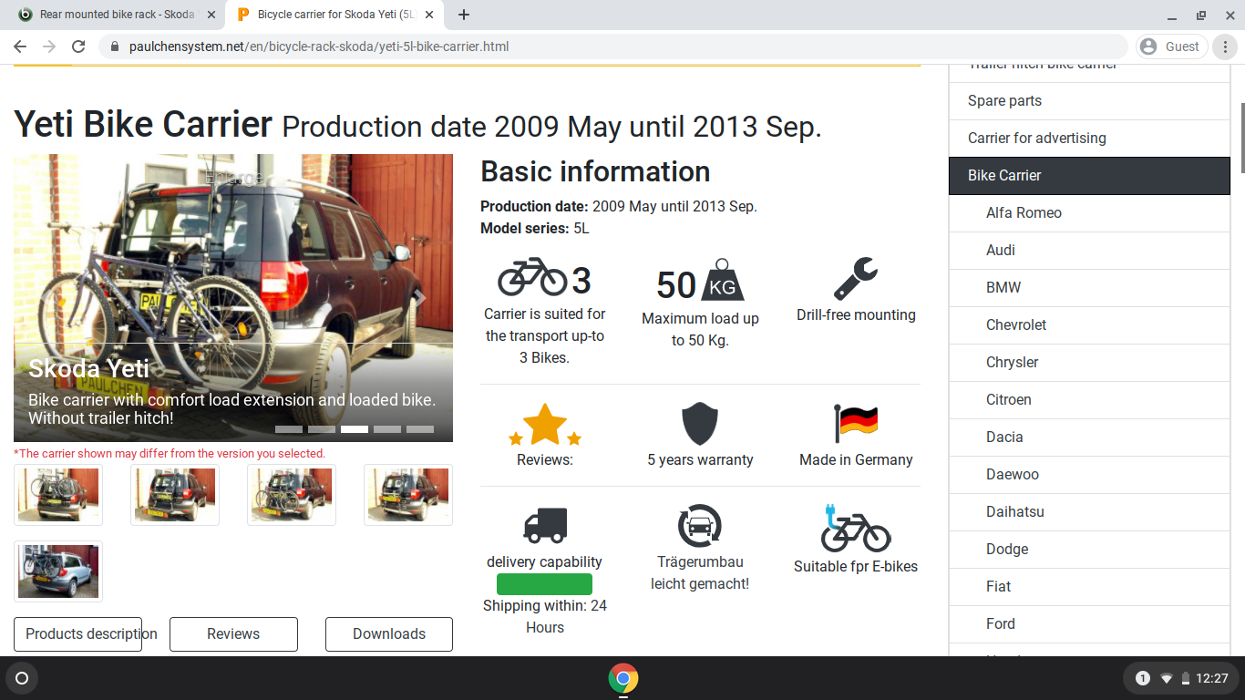Screen dimensions: 1245x700
Task: Select second carousel slide indicator
Action: (322, 429)
